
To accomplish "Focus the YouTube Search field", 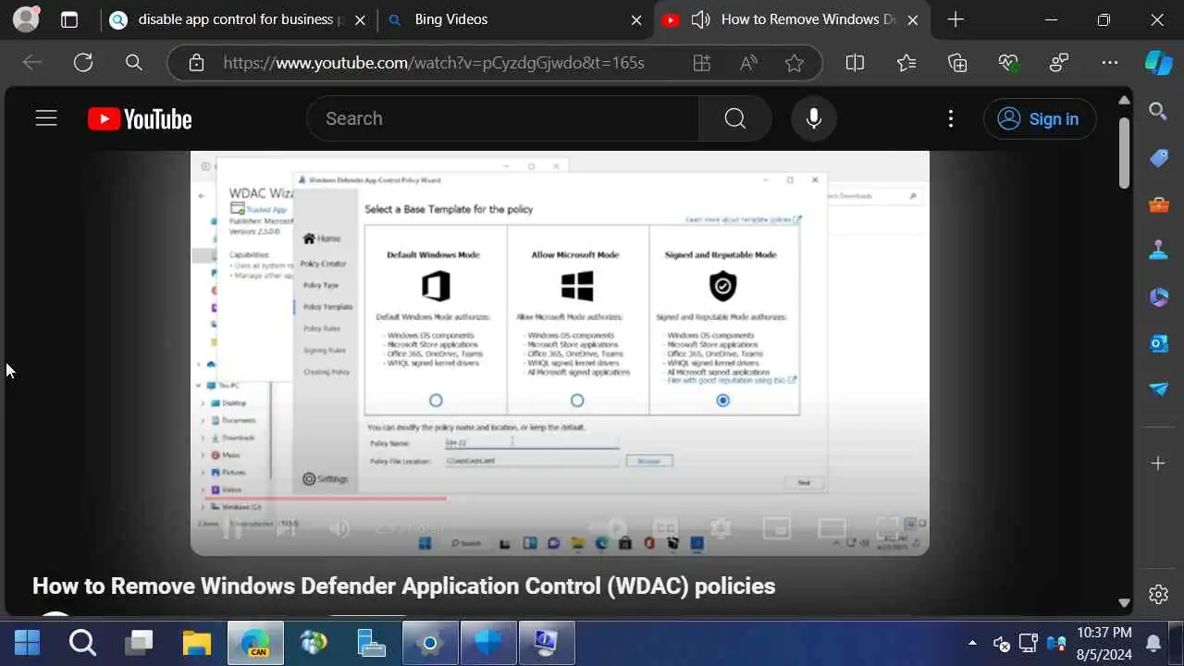I will (x=502, y=118).
